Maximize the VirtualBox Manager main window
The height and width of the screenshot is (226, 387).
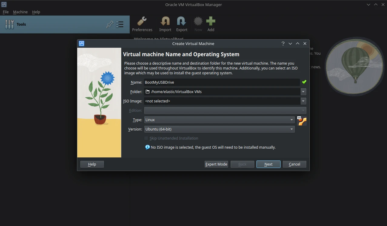click(x=376, y=5)
